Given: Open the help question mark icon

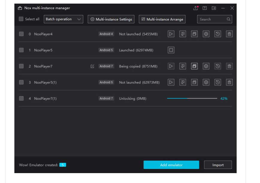Looking at the screenshot, I should click(205, 8).
